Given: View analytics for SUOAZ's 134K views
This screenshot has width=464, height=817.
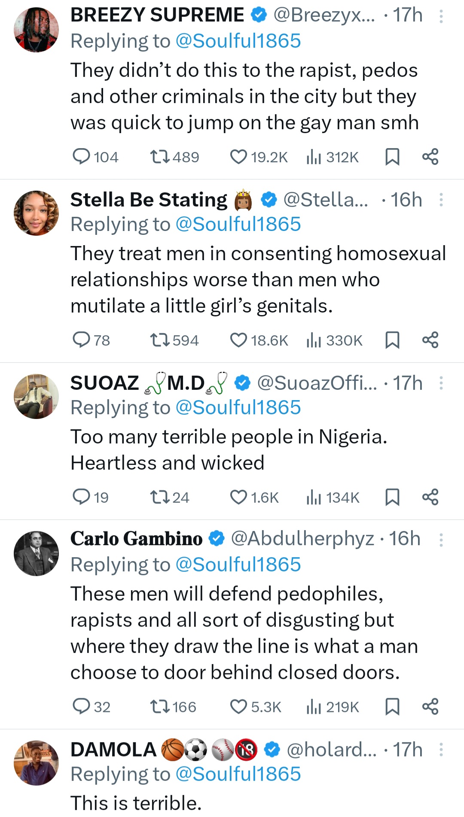Looking at the screenshot, I should tap(333, 497).
